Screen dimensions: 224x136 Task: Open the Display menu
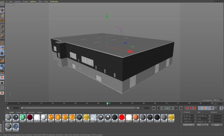coord(25,1)
